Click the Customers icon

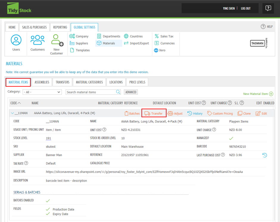(x=38, y=40)
